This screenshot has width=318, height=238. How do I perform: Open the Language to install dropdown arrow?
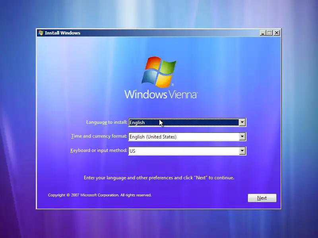(x=242, y=122)
